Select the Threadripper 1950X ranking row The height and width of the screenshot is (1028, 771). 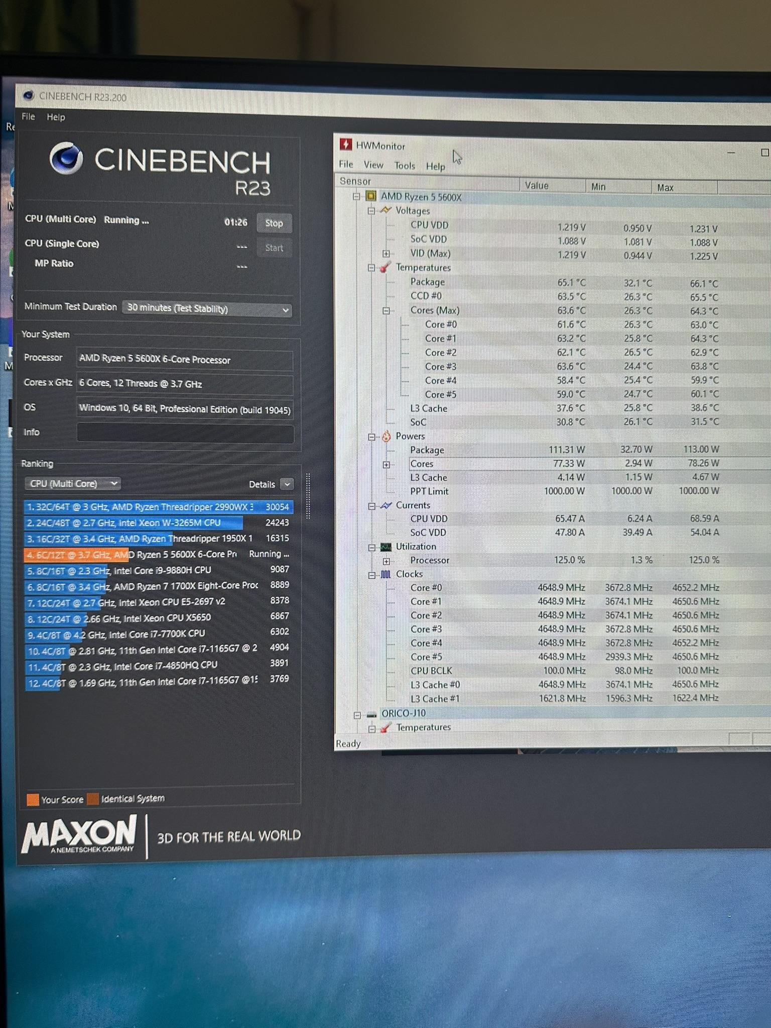(158, 538)
